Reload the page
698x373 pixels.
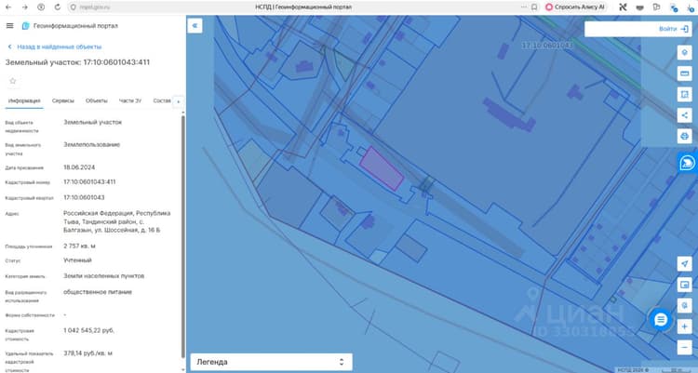click(x=58, y=7)
